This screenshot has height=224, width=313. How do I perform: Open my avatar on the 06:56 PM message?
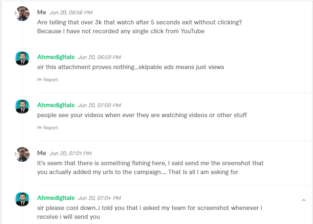point(22,14)
